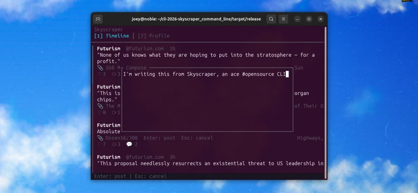This screenshot has height=193, width=418.
Task: Click the "of Their O" link text
Action: 309,106
